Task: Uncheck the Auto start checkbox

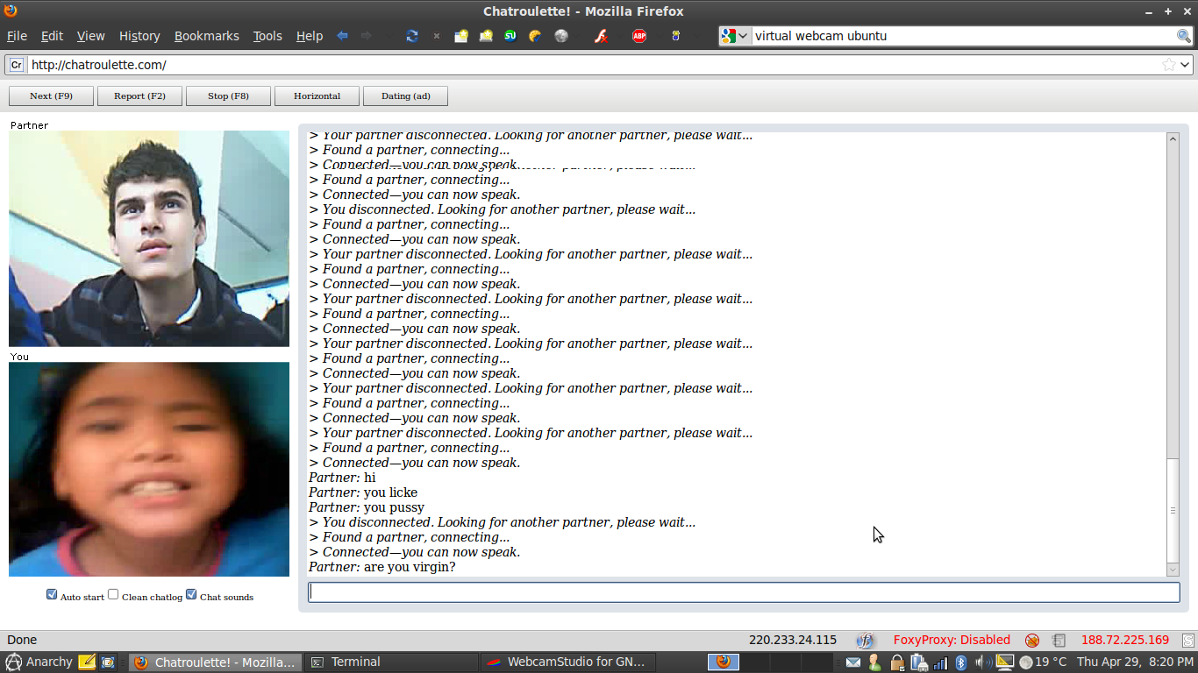Action: pyautogui.click(x=52, y=595)
